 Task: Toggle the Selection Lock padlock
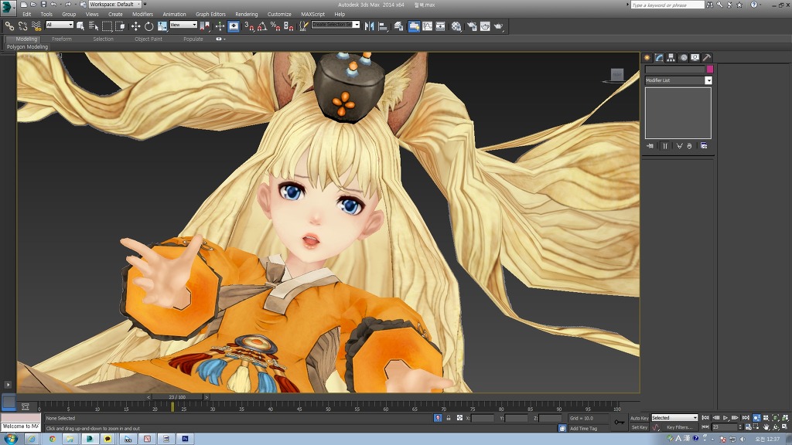point(449,418)
